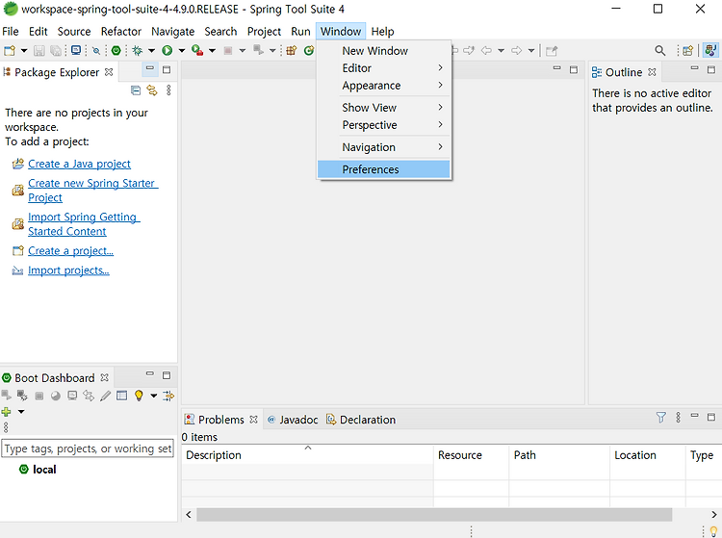Toggle Link with Editor in Package Explorer
This screenshot has height=538, width=722.
point(151,90)
